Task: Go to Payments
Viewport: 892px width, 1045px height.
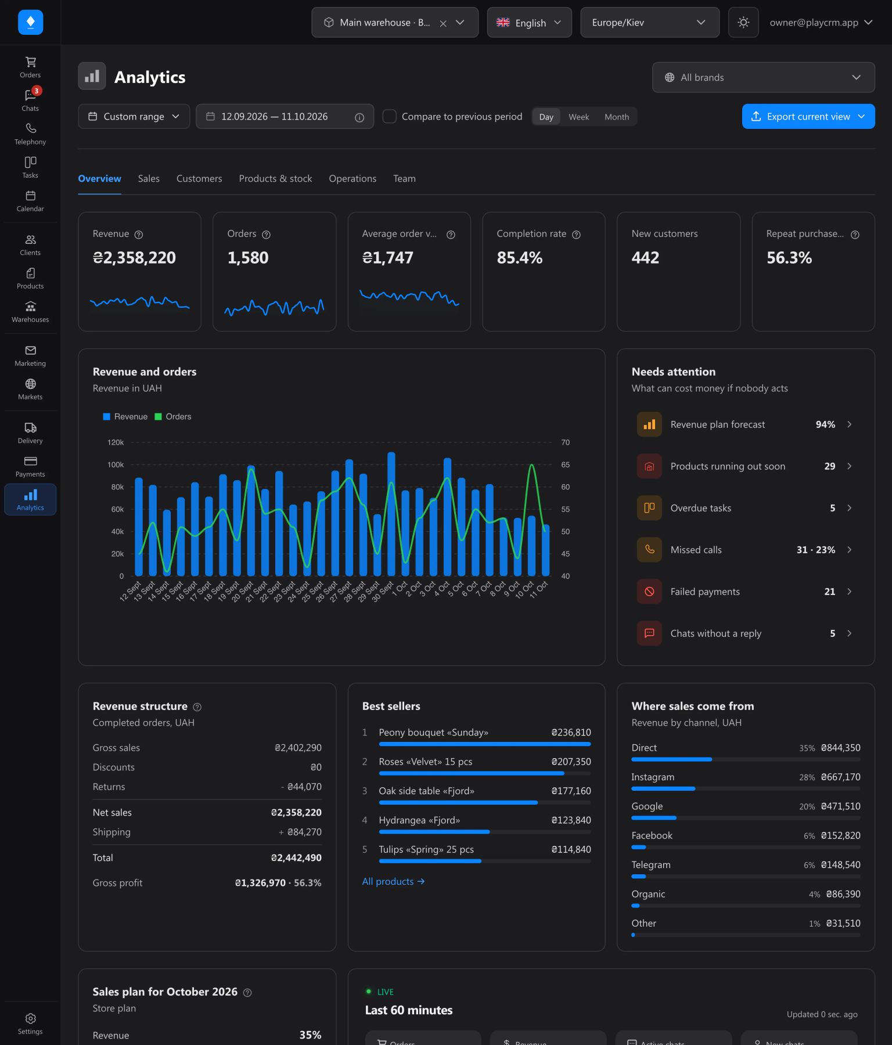Action: tap(30, 467)
